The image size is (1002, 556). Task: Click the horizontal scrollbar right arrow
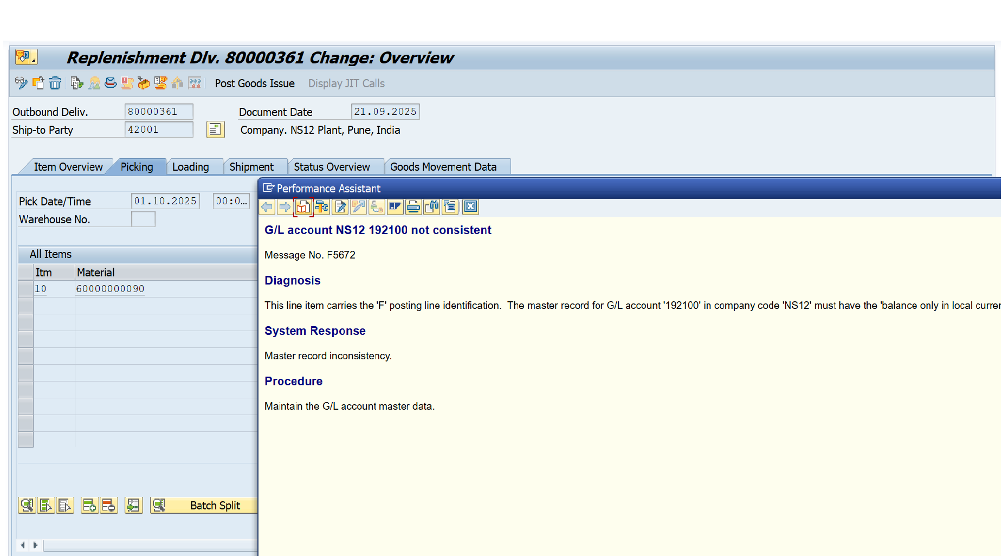coord(35,545)
